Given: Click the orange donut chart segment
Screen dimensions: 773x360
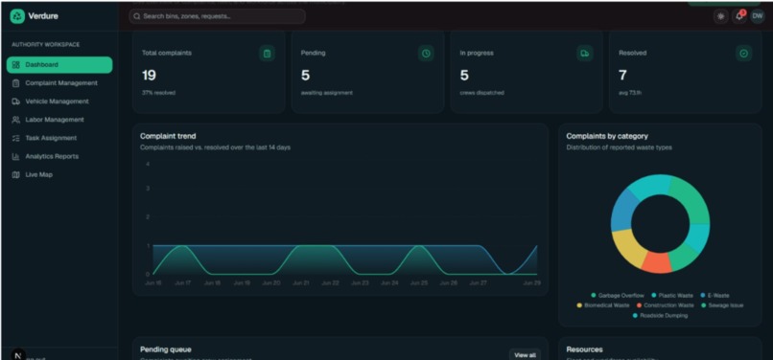Looking at the screenshot, I should tap(657, 263).
